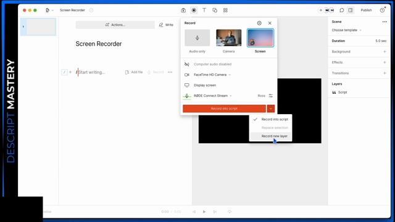The image size is (395, 222).
Task: Select the Script layer
Action: [x=340, y=92]
